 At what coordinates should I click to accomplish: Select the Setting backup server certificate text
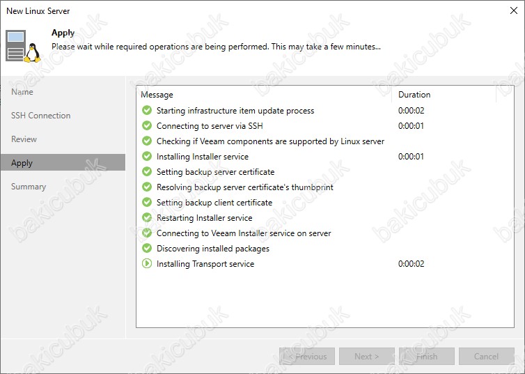[x=216, y=172]
